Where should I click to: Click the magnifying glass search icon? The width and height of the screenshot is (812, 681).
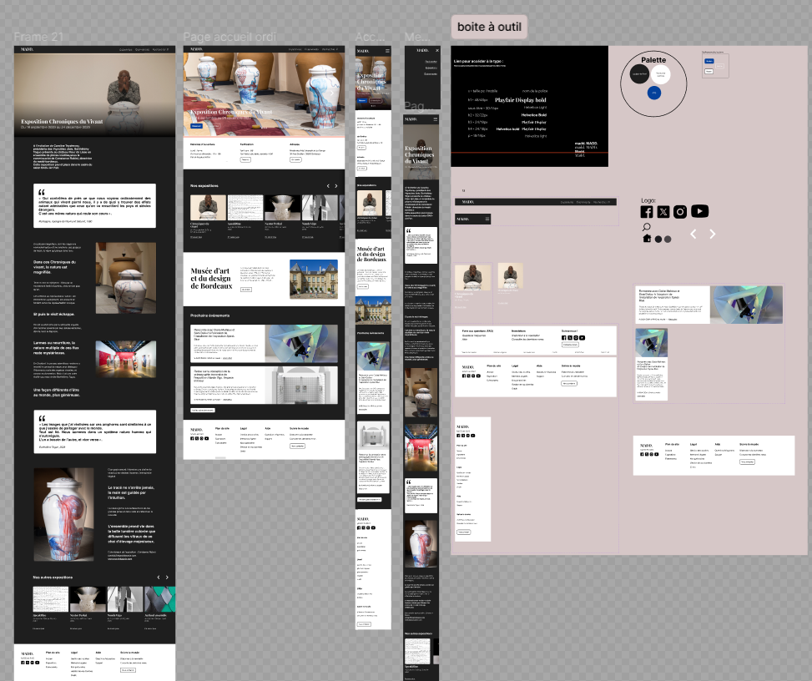[x=646, y=227]
